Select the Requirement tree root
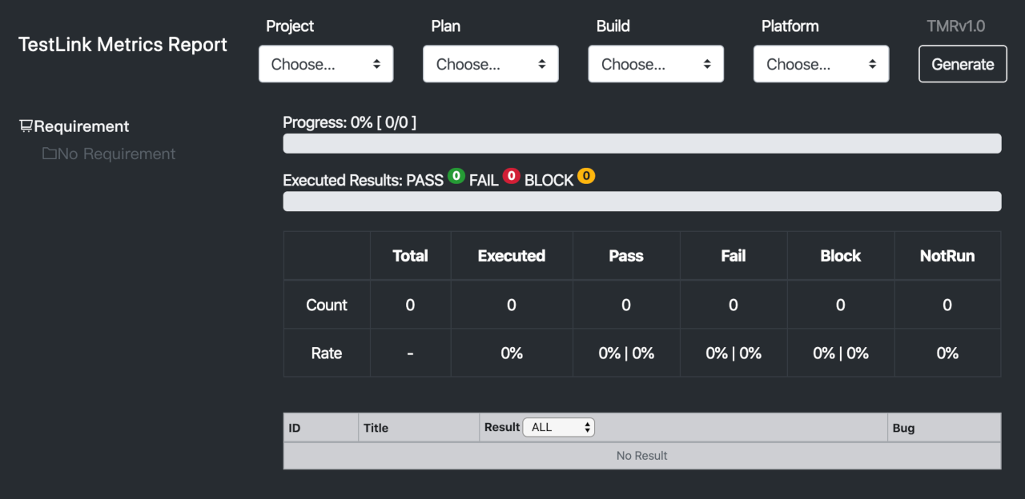The image size is (1025, 499). tap(82, 126)
